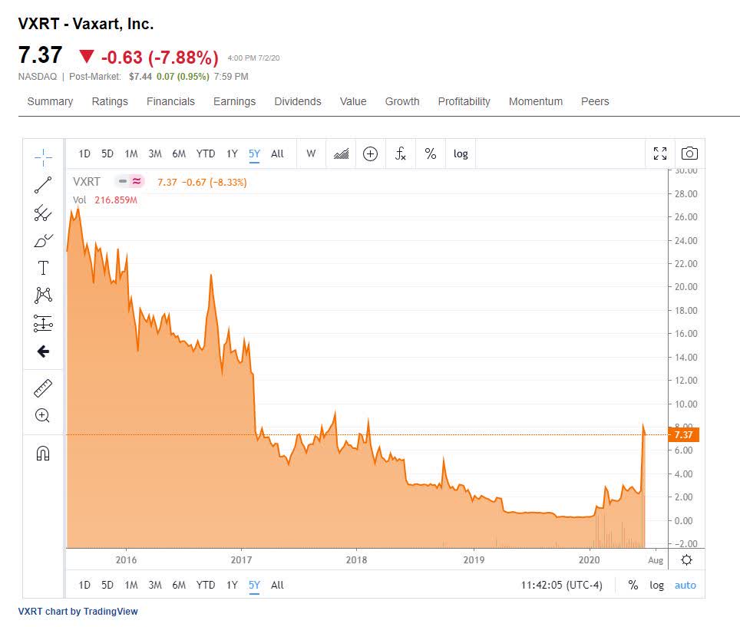Open the VXRT chart by TradingView link
Screen dimensions: 740x627
point(78,612)
